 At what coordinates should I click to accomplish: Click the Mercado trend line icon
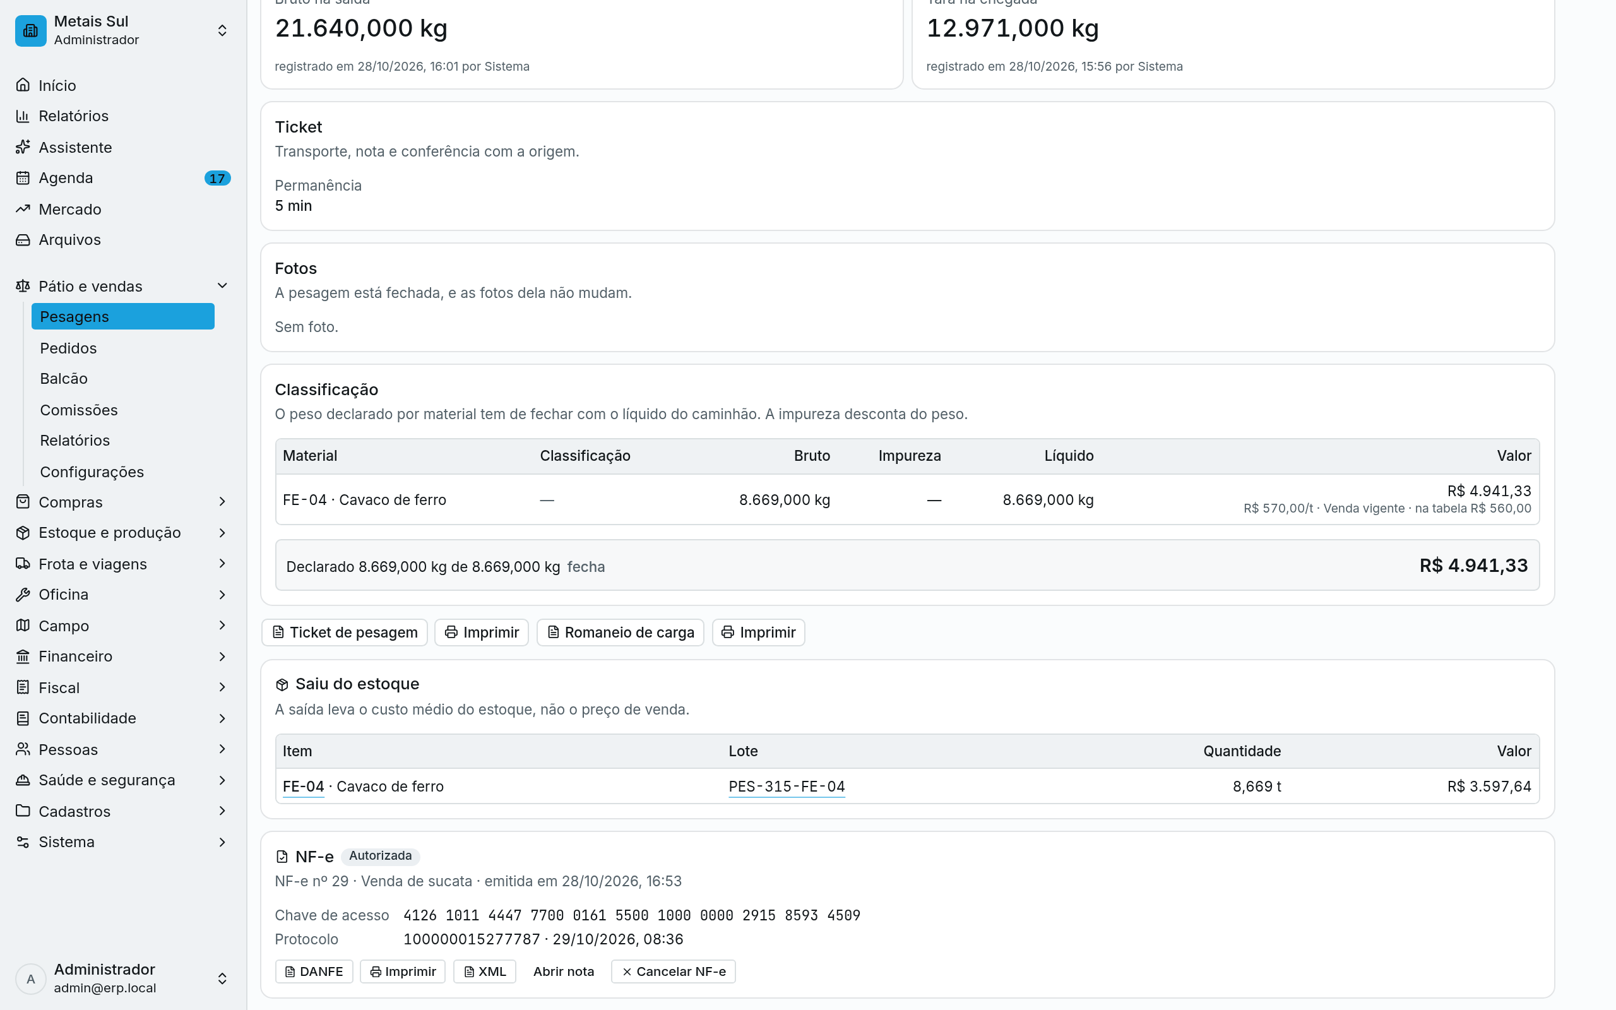[x=23, y=209]
